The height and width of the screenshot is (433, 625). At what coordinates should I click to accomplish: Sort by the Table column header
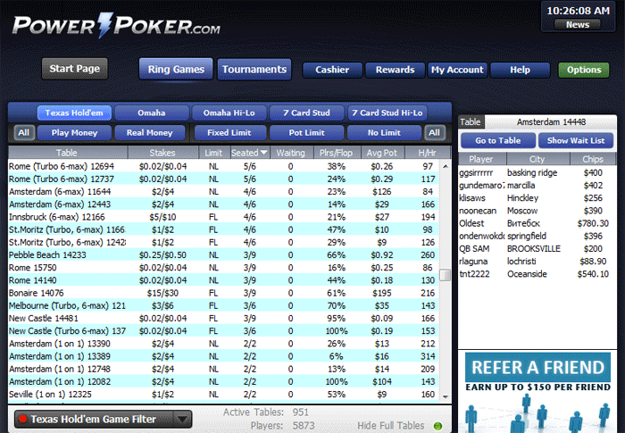[x=67, y=153]
